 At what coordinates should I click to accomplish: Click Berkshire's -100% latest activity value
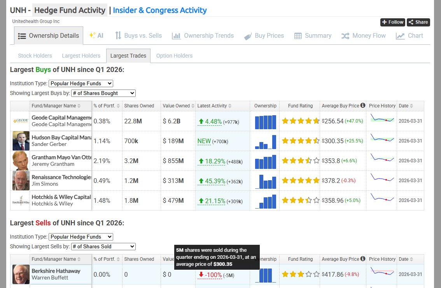point(210,275)
